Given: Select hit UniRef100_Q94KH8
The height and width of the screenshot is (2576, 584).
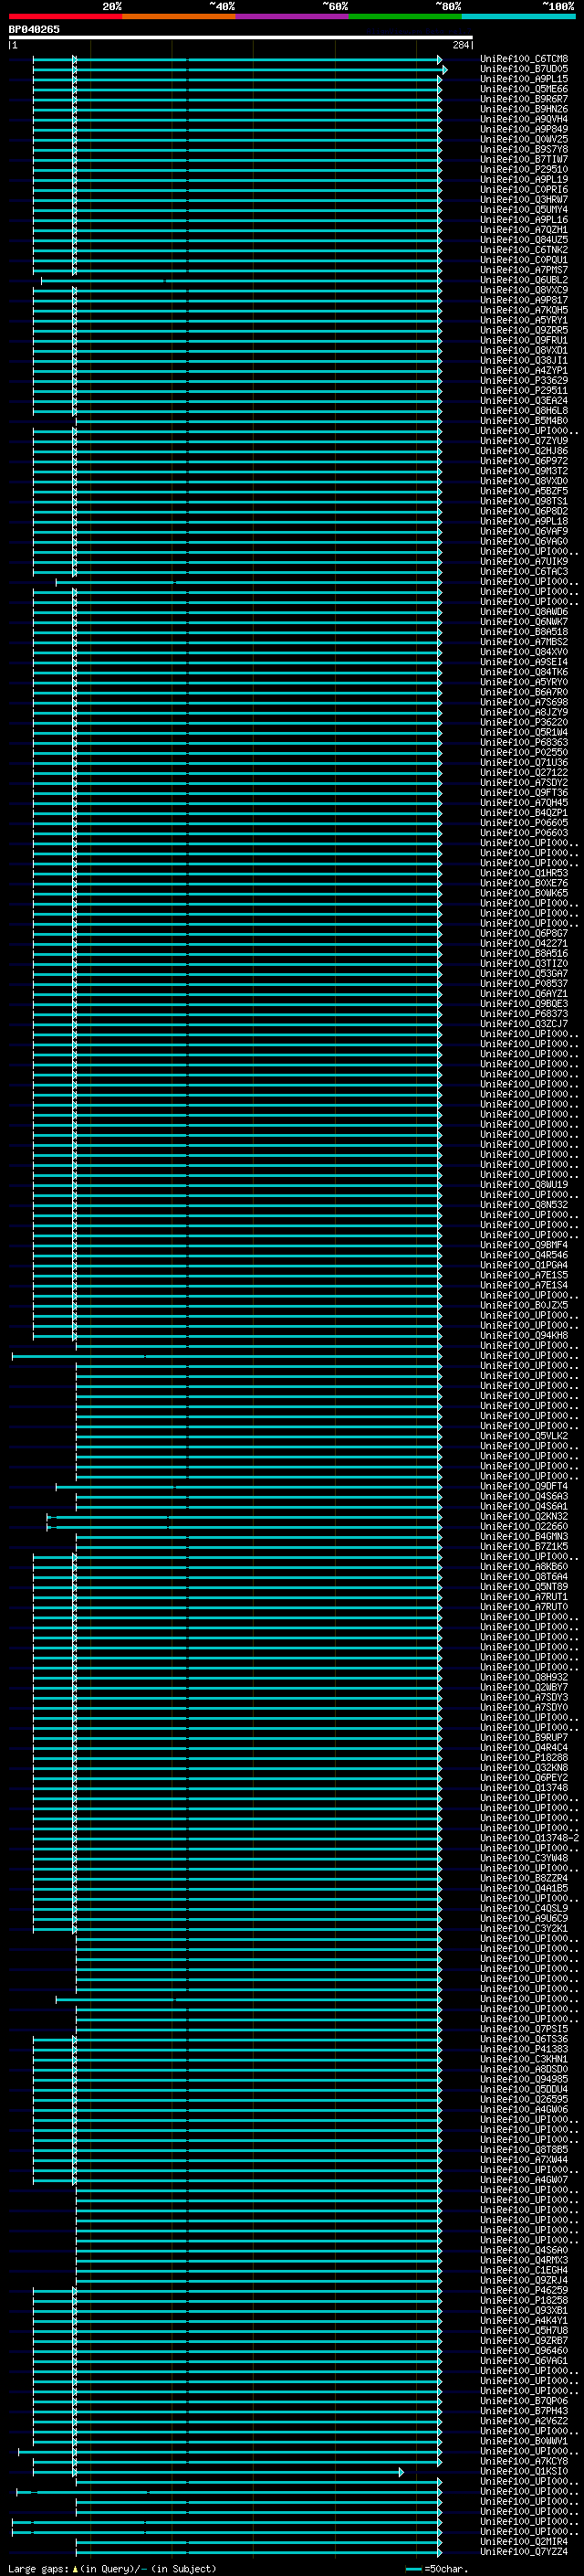Looking at the screenshot, I should click(x=524, y=1336).
